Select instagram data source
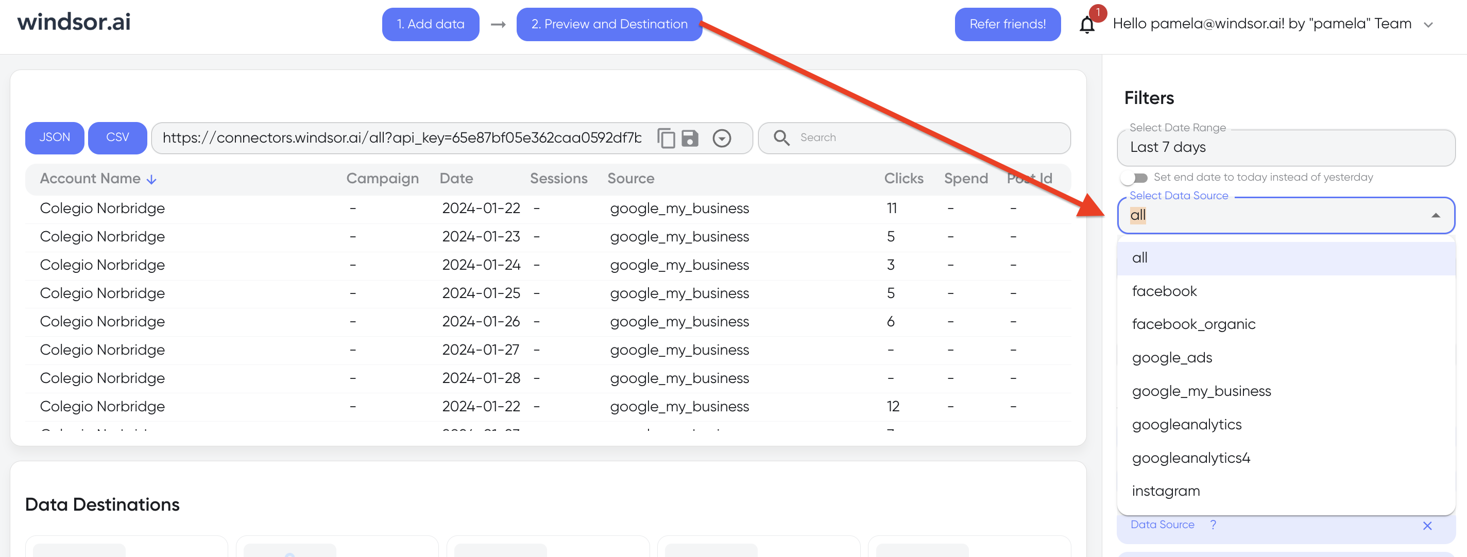This screenshot has width=1467, height=557. 1286,492
